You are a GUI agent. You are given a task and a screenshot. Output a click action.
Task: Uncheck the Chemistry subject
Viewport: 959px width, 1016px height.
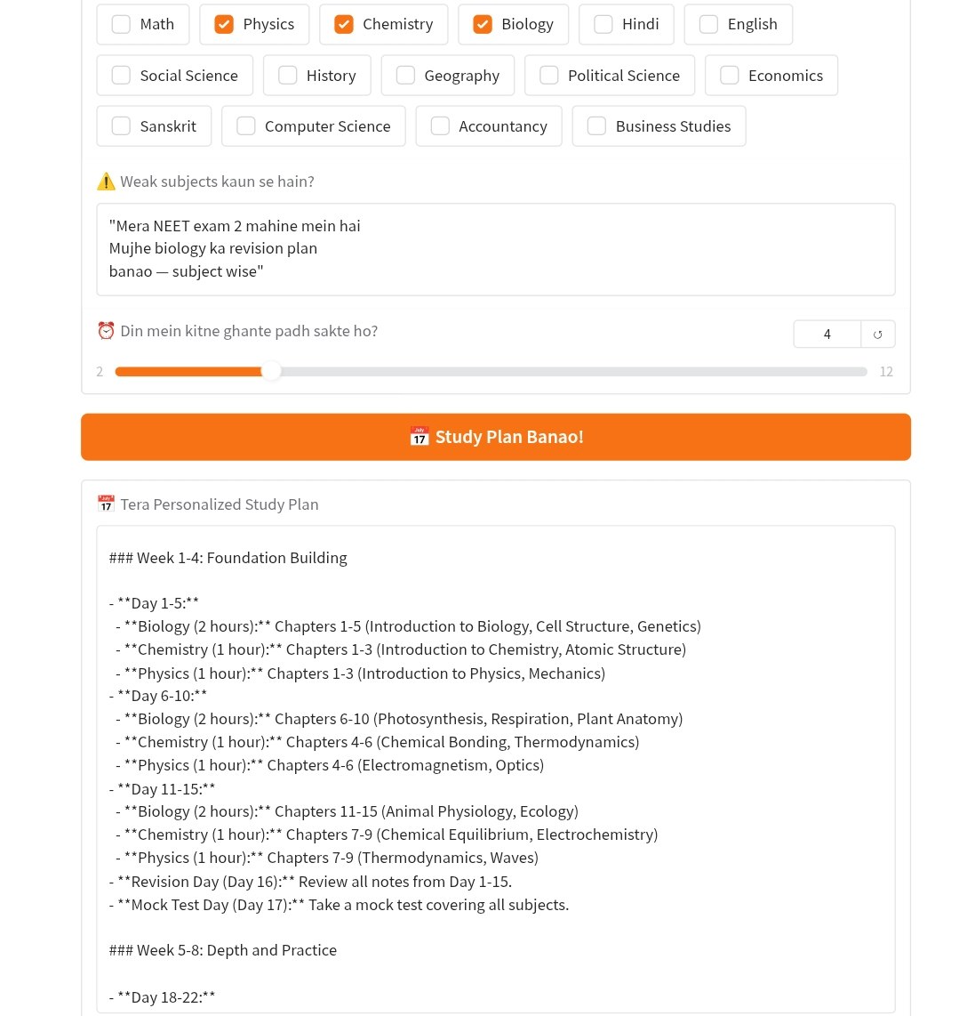(x=344, y=24)
